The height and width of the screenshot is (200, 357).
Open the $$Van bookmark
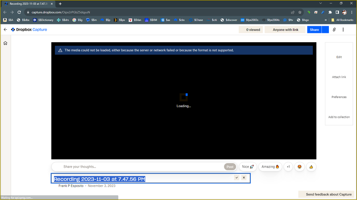[x=135, y=20]
